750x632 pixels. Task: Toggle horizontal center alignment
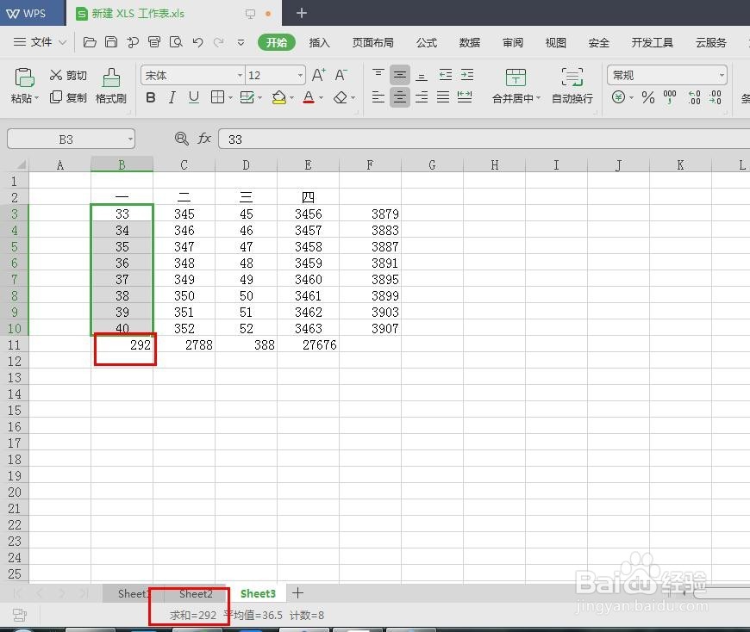point(399,97)
